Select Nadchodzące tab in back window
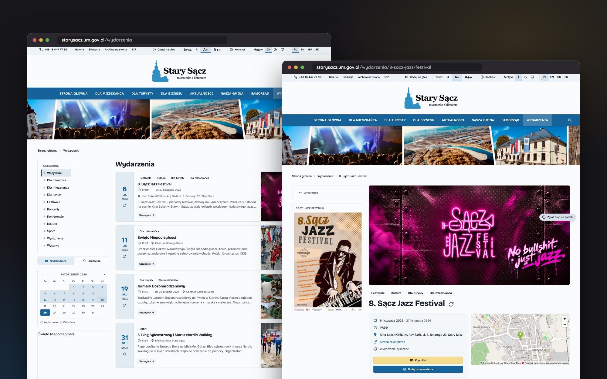Image resolution: width=607 pixels, height=379 pixels. (x=56, y=261)
